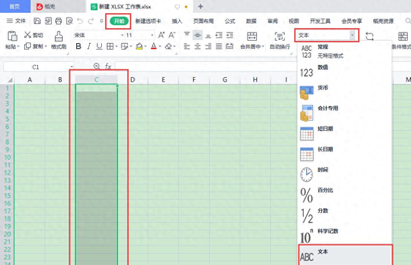Open Conditional Formatting (条件格式) icon
This screenshot has width=411, height=265.
(403, 36)
